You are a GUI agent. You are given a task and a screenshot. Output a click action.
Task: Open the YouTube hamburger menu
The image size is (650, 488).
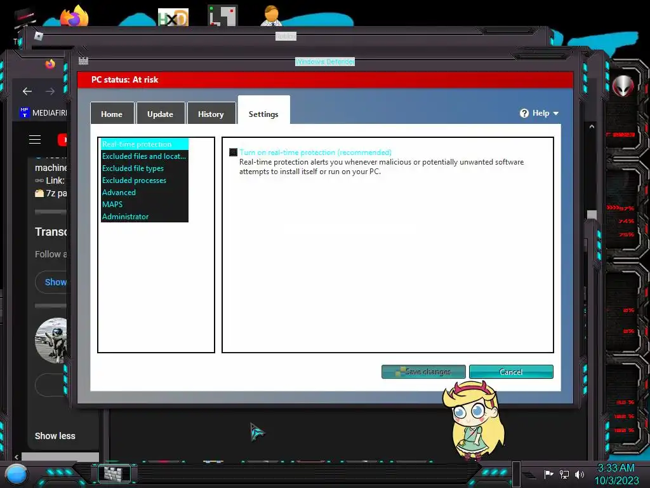pos(35,140)
